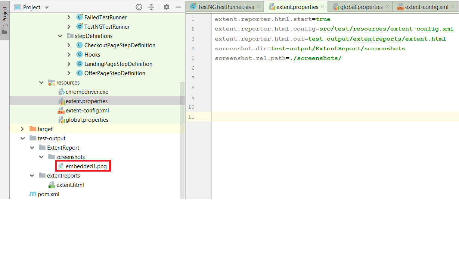Click the chromedriver.exe file icon
This screenshot has height=268, width=459.
(x=62, y=92)
